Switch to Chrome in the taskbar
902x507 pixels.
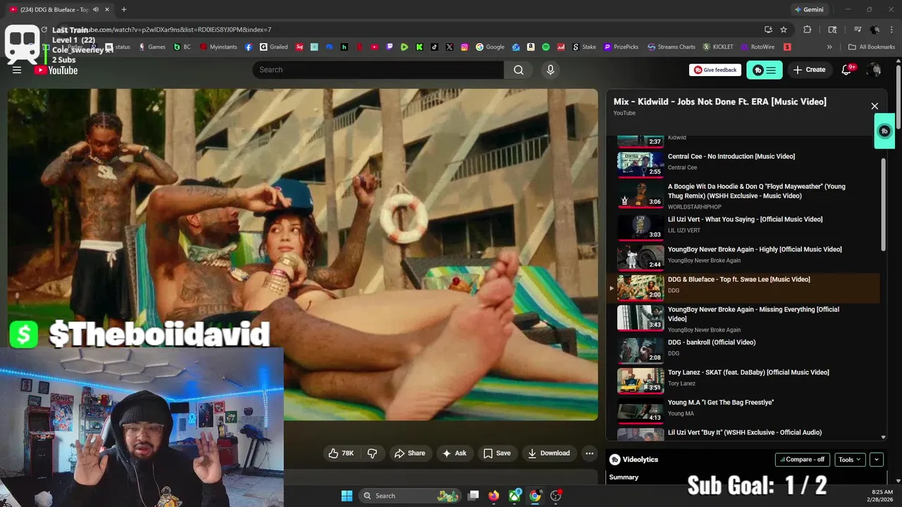pyautogui.click(x=535, y=496)
